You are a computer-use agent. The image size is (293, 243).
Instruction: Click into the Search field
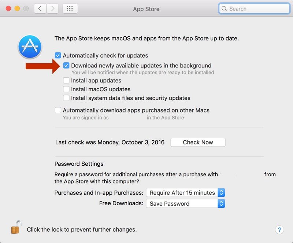coord(256,8)
